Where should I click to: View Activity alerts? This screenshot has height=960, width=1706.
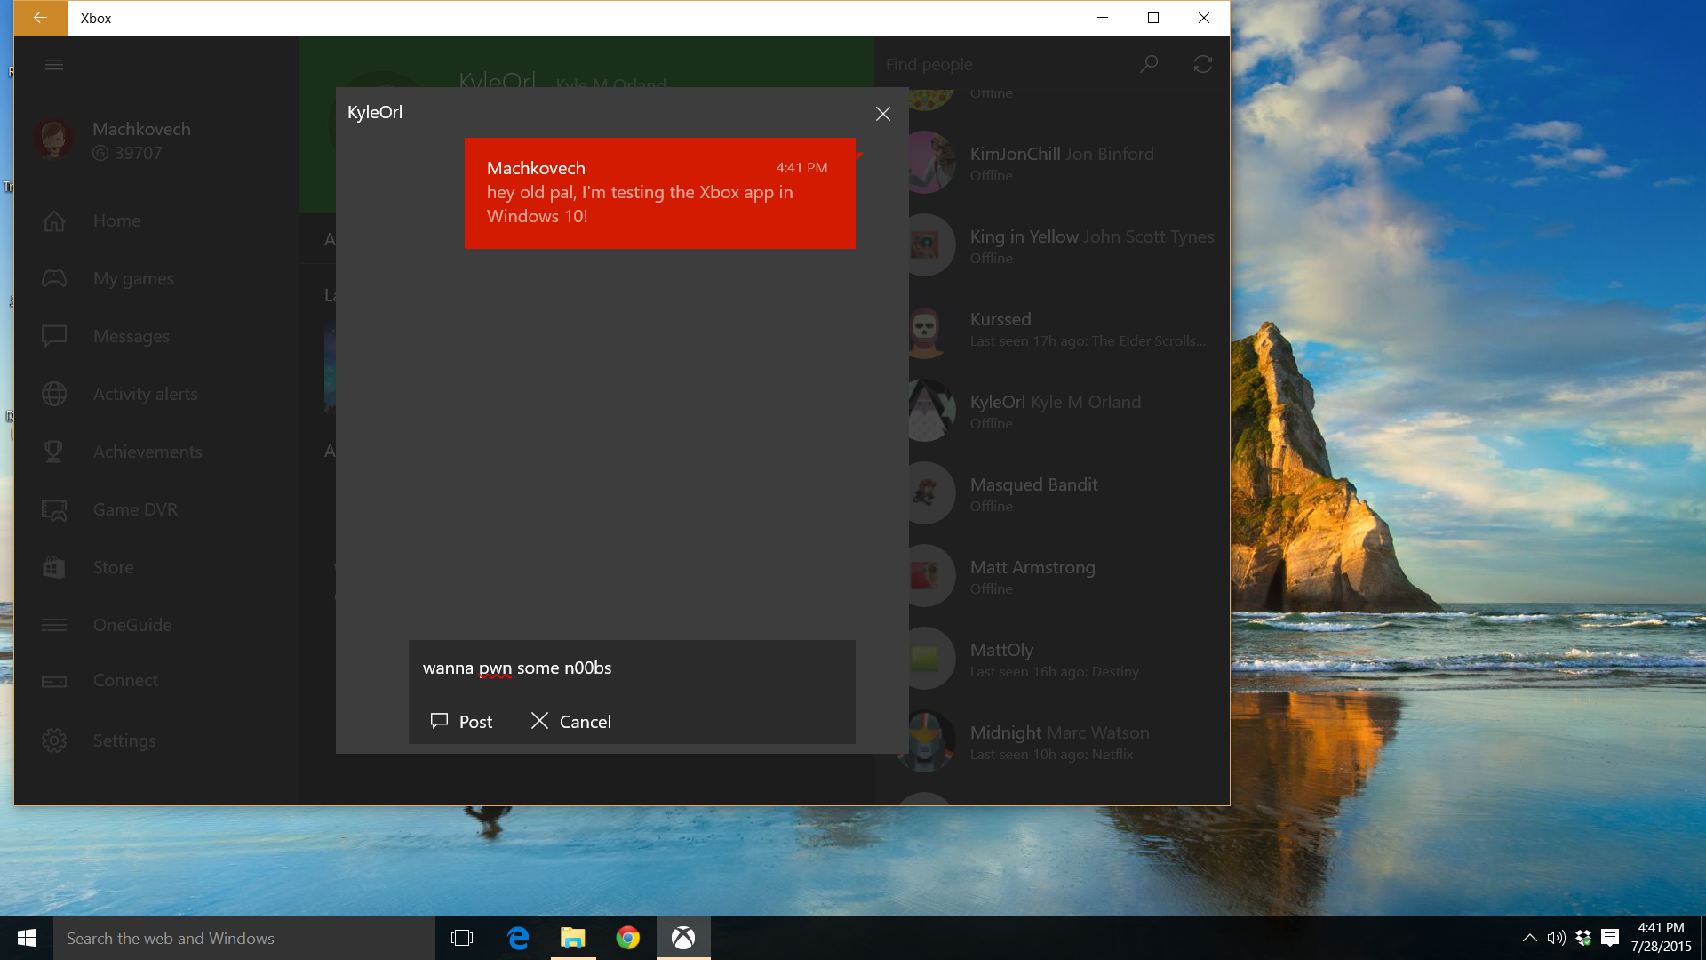tap(145, 394)
